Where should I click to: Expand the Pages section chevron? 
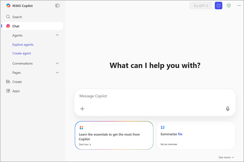57,72
